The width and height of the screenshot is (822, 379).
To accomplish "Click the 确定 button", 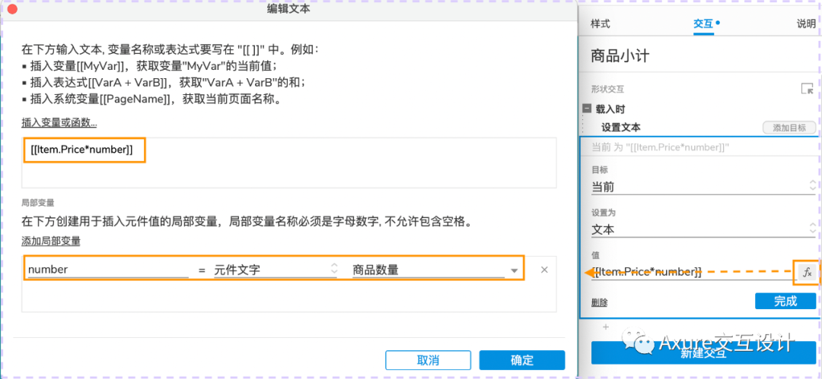I will coord(521,360).
